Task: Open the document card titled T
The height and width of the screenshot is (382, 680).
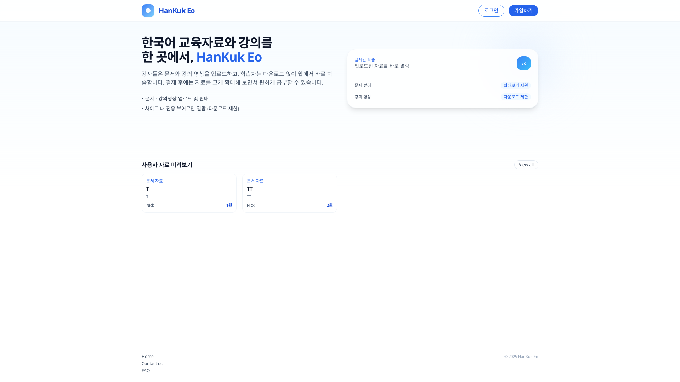Action: tap(189, 193)
